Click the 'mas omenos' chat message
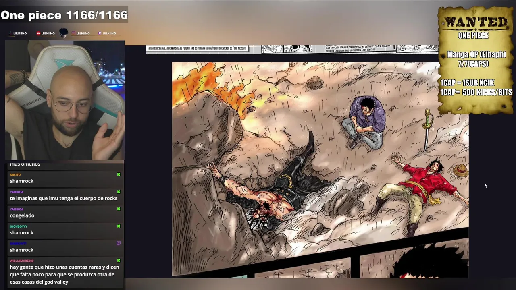 [25, 164]
